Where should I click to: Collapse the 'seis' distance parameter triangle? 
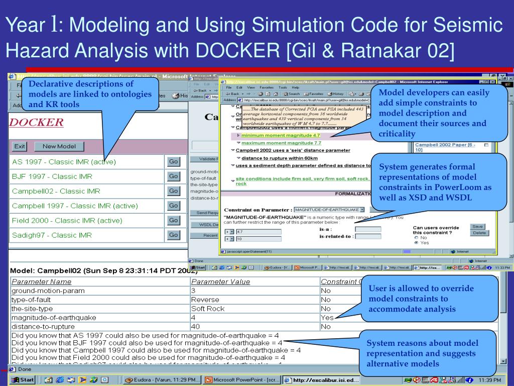233,150
